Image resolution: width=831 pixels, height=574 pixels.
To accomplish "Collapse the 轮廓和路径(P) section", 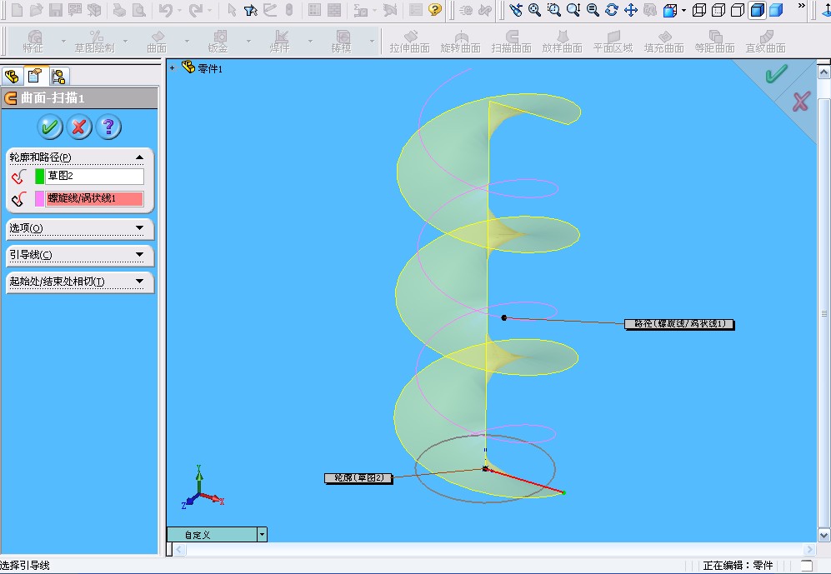I will pos(139,157).
